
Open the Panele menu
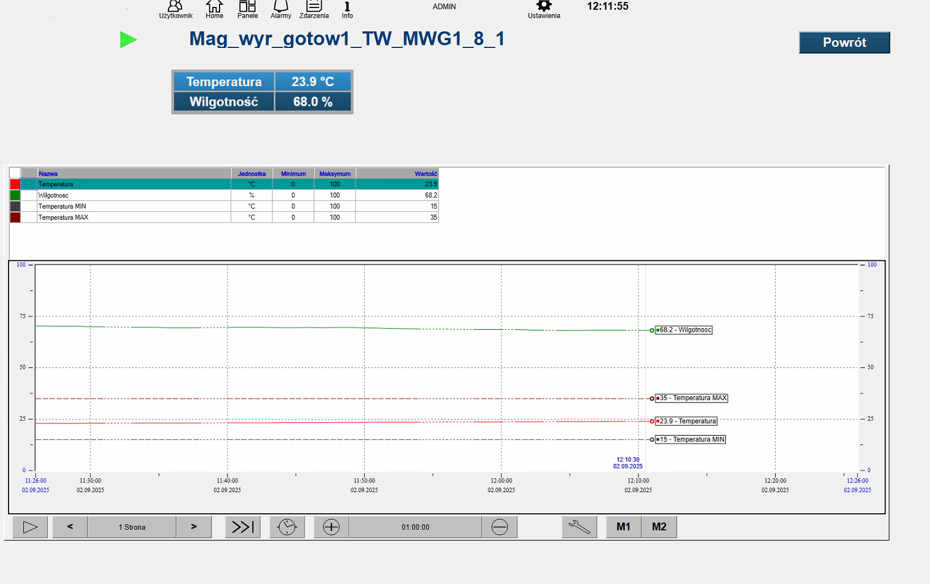pyautogui.click(x=247, y=9)
